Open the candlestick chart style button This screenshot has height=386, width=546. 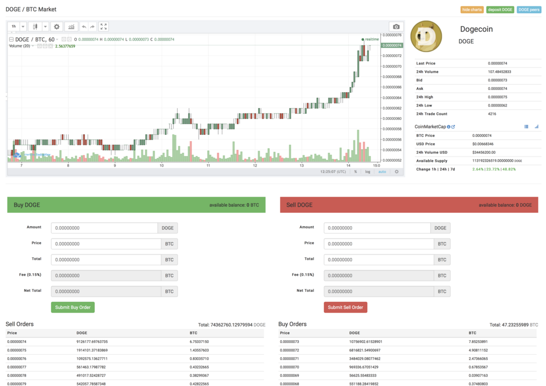point(35,27)
